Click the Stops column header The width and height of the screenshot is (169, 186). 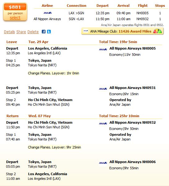160,6
